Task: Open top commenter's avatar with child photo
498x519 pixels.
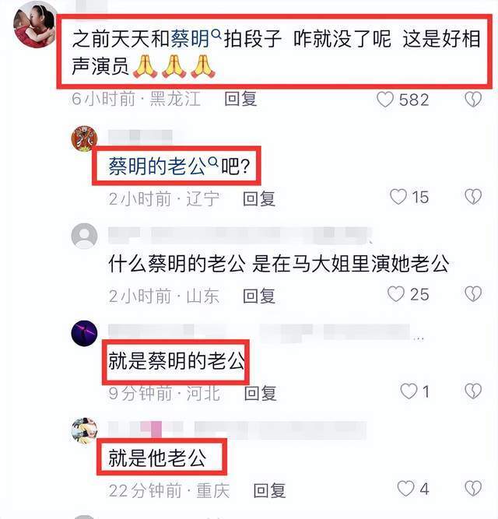Action: point(35,26)
